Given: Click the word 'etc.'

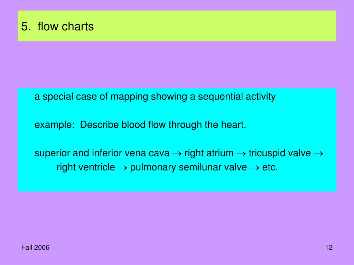Looking at the screenshot, I should pyautogui.click(x=270, y=167).
